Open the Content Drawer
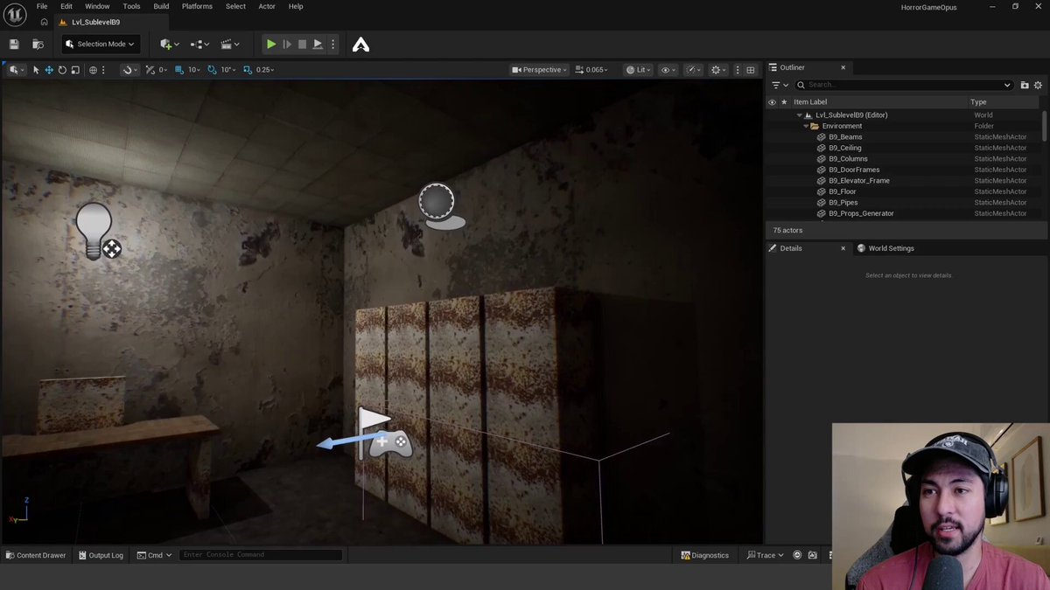The height and width of the screenshot is (590, 1050). click(35, 555)
